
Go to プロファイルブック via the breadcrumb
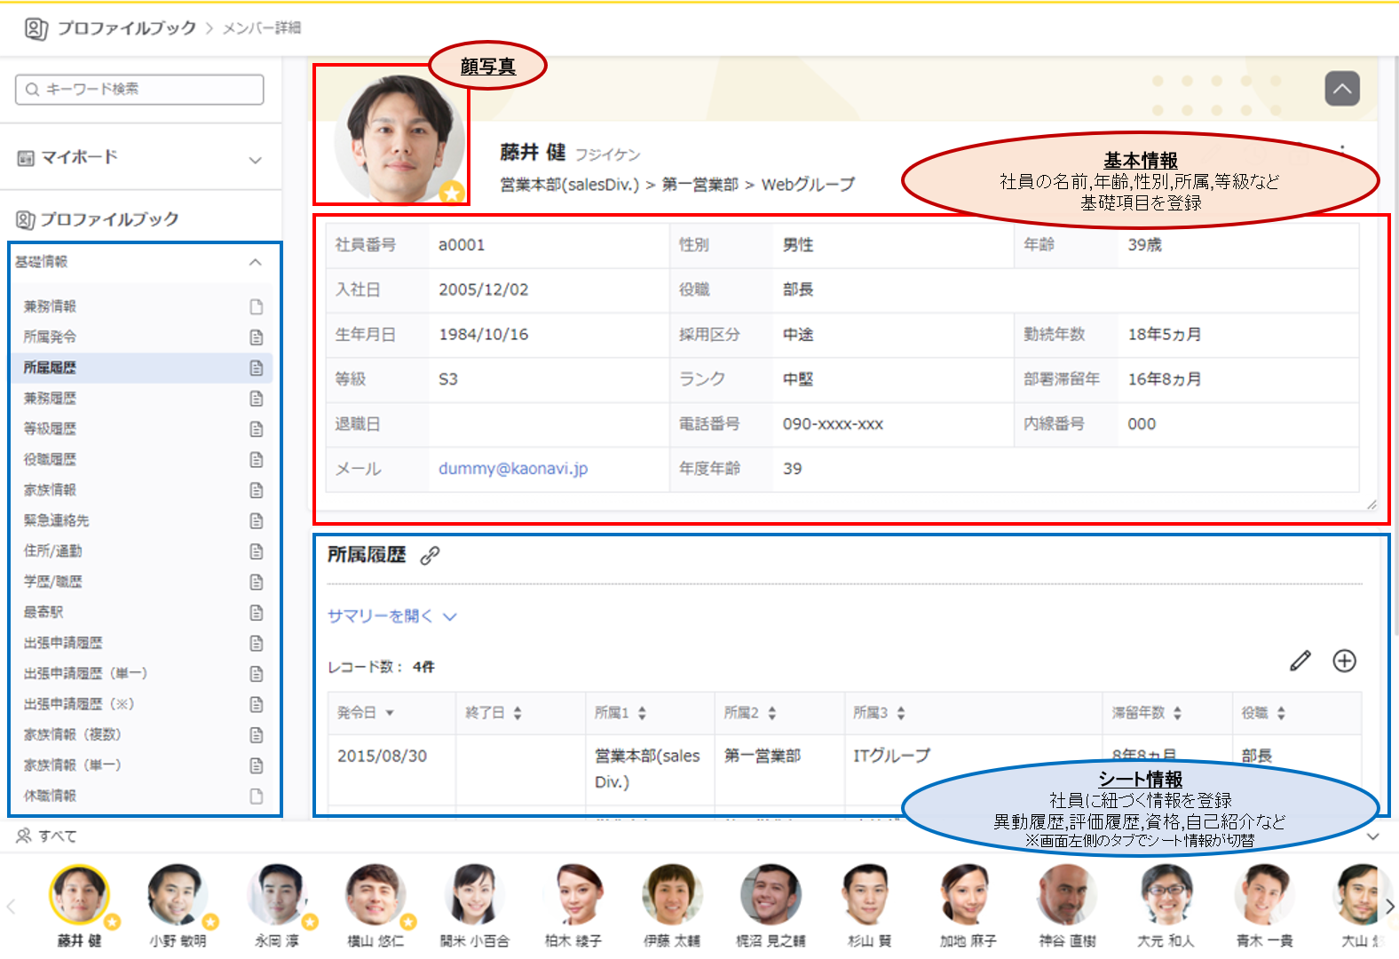pyautogui.click(x=127, y=28)
